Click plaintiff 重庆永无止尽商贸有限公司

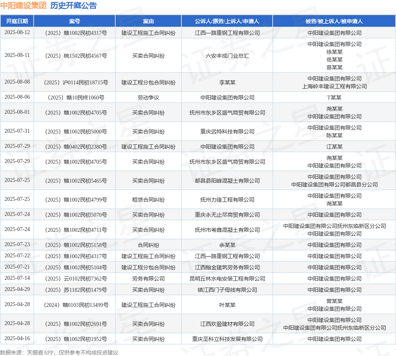[x=227, y=215]
